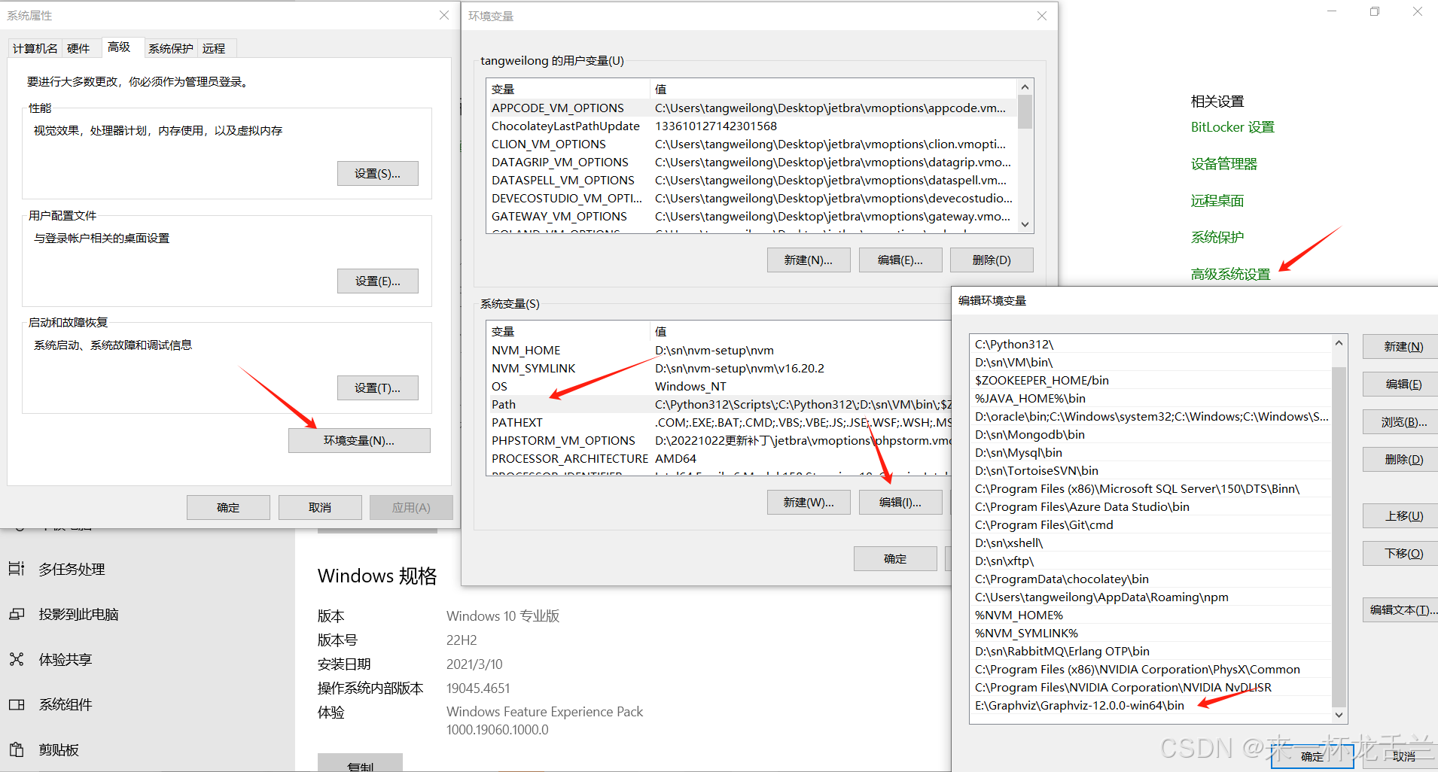Select PHPSTORM_VM_OPTIONS system variable row
The width and height of the screenshot is (1438, 772).
pyautogui.click(x=721, y=440)
